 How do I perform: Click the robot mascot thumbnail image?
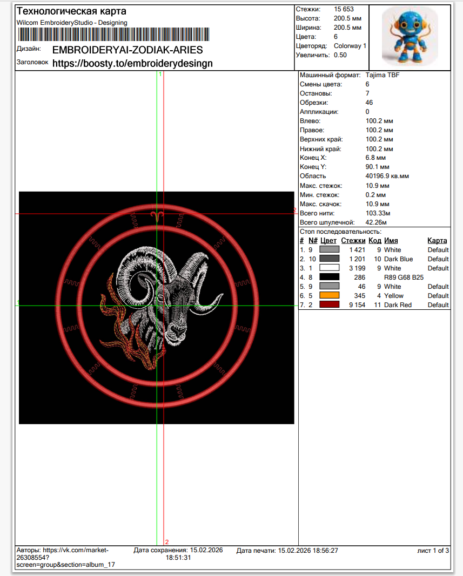click(x=410, y=37)
